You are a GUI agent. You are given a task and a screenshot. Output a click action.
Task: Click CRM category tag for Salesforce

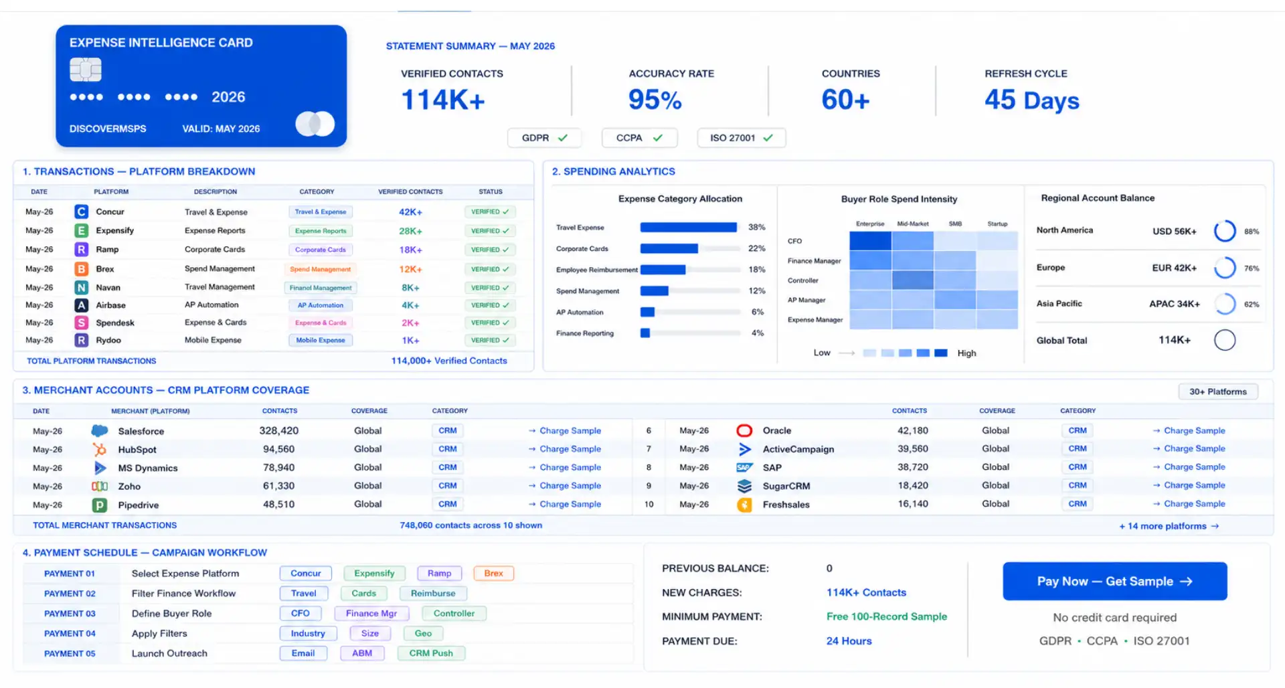[448, 431]
